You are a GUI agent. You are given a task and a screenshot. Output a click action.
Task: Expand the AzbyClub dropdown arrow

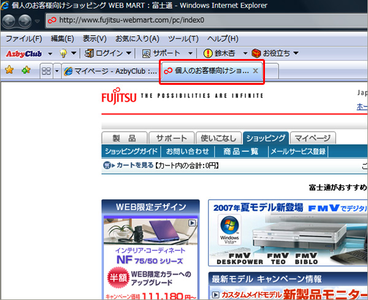[50, 53]
